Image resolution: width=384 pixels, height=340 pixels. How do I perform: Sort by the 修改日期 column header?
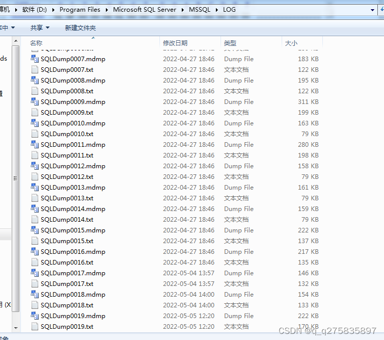[190, 43]
